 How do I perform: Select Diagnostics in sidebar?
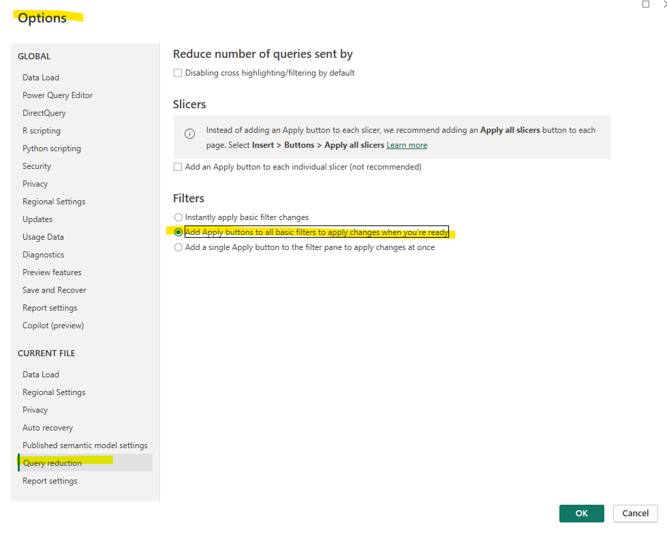point(44,255)
